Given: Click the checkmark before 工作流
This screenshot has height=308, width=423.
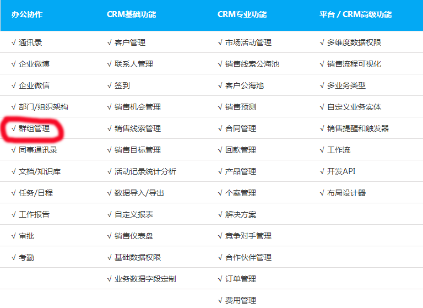Looking at the screenshot, I should [x=322, y=150].
